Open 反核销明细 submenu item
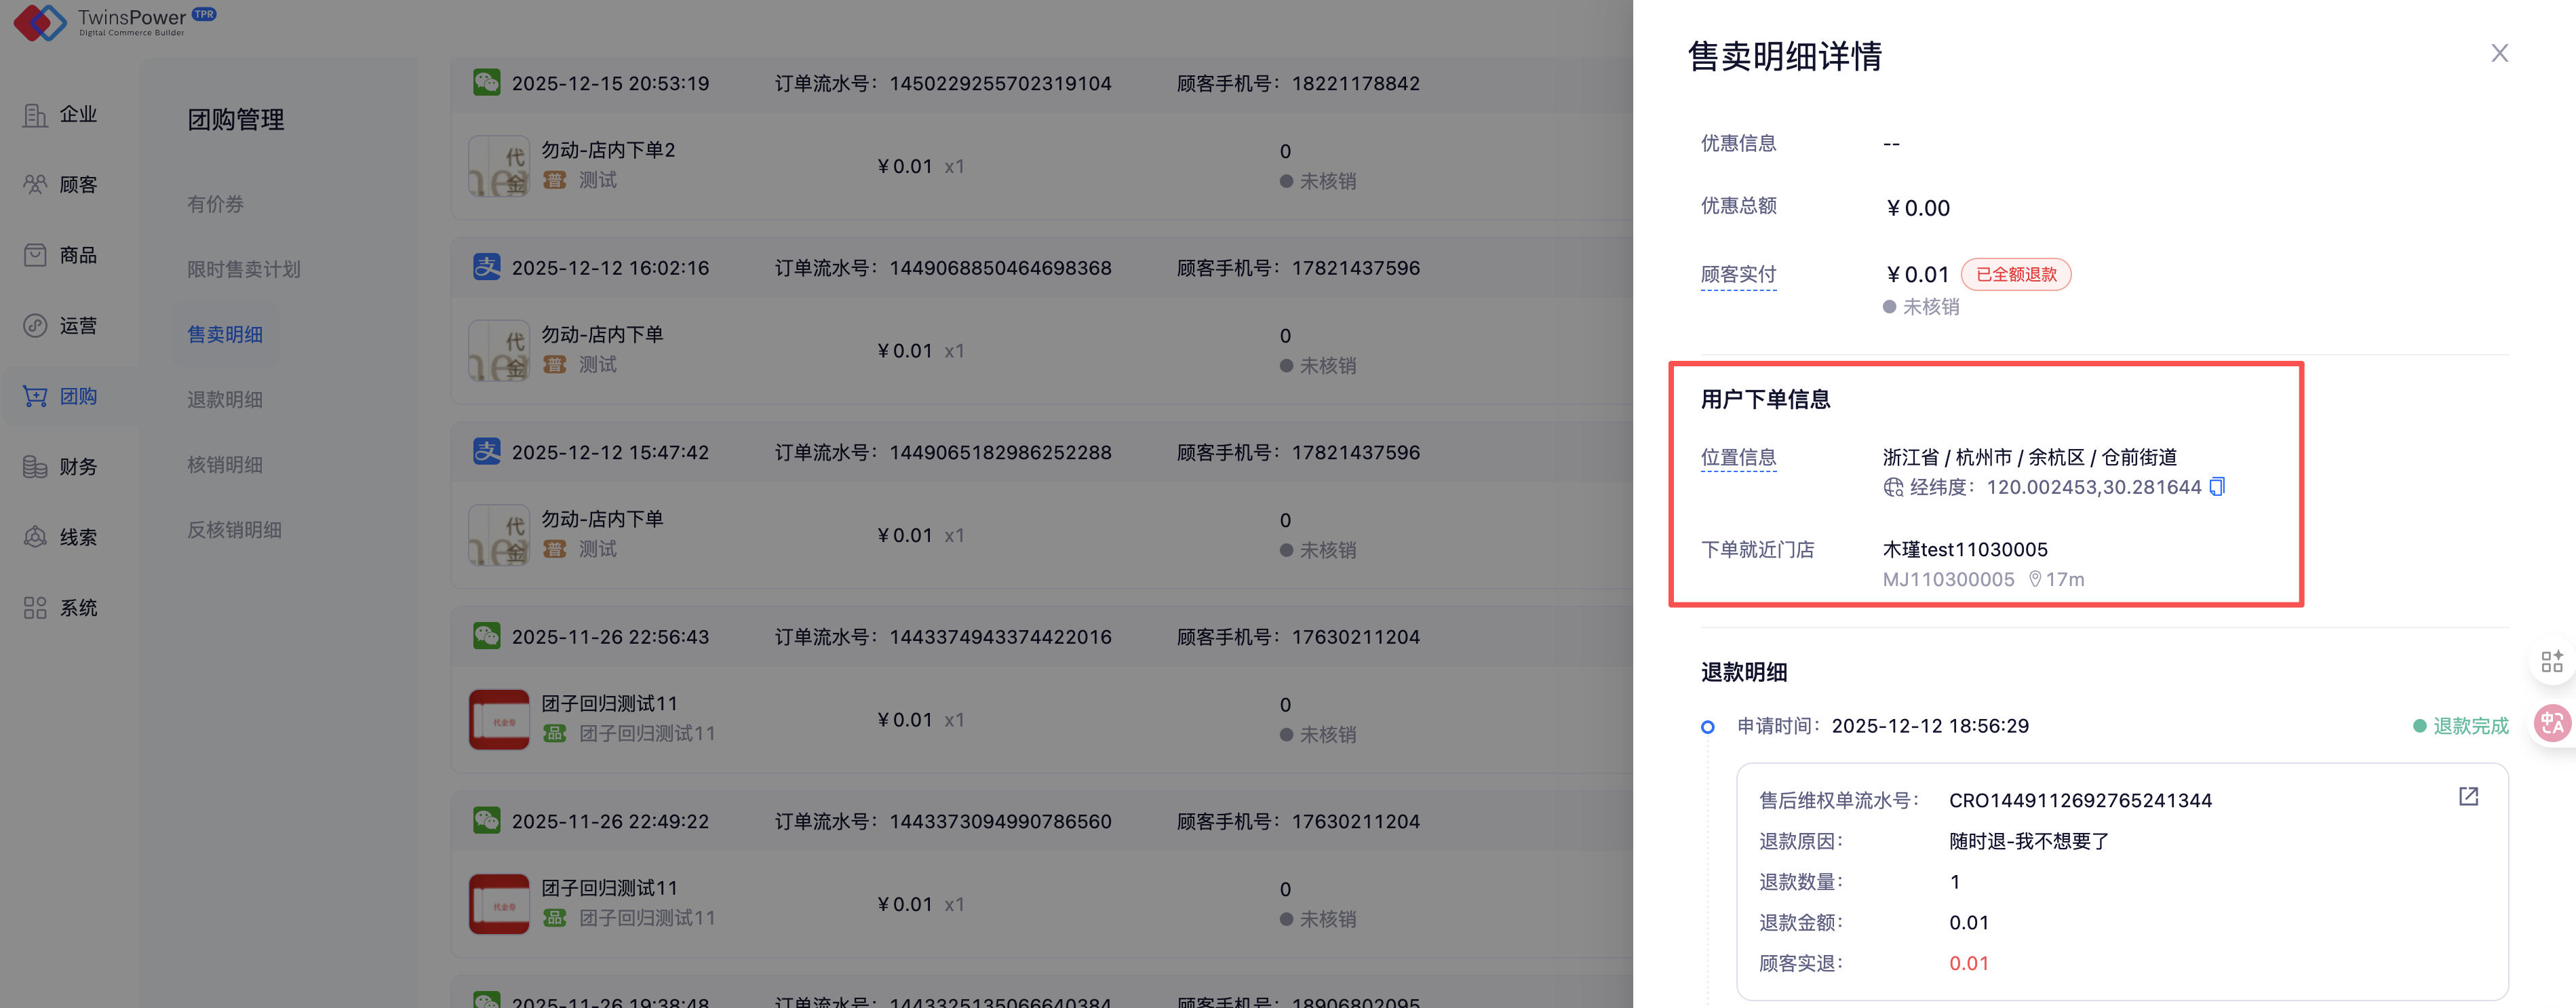 point(234,530)
